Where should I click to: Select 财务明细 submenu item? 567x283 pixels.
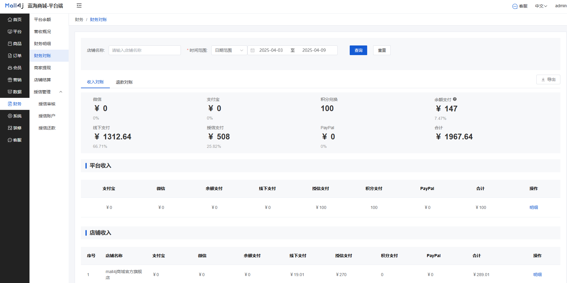(49, 44)
